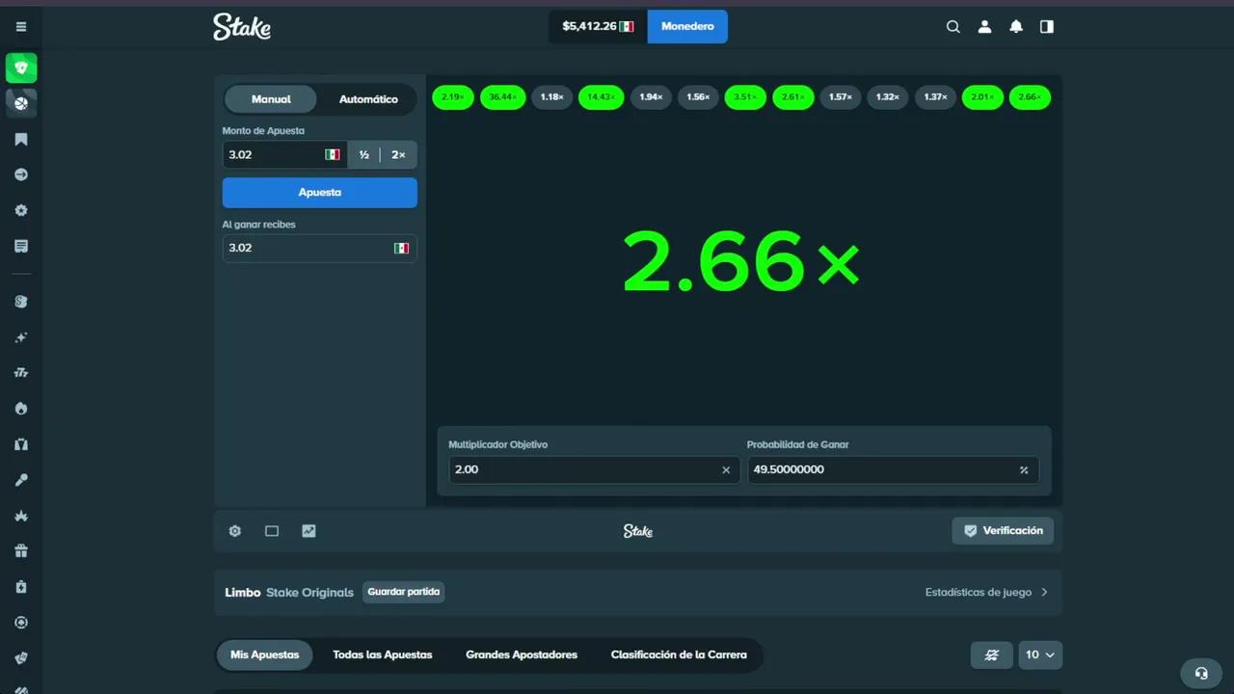
Task: Open the Monedero wallet button
Action: coord(687,26)
